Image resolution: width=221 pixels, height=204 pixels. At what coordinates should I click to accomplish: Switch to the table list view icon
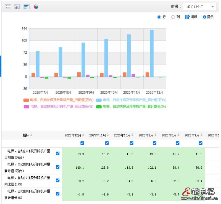pyautogui.click(x=8, y=7)
